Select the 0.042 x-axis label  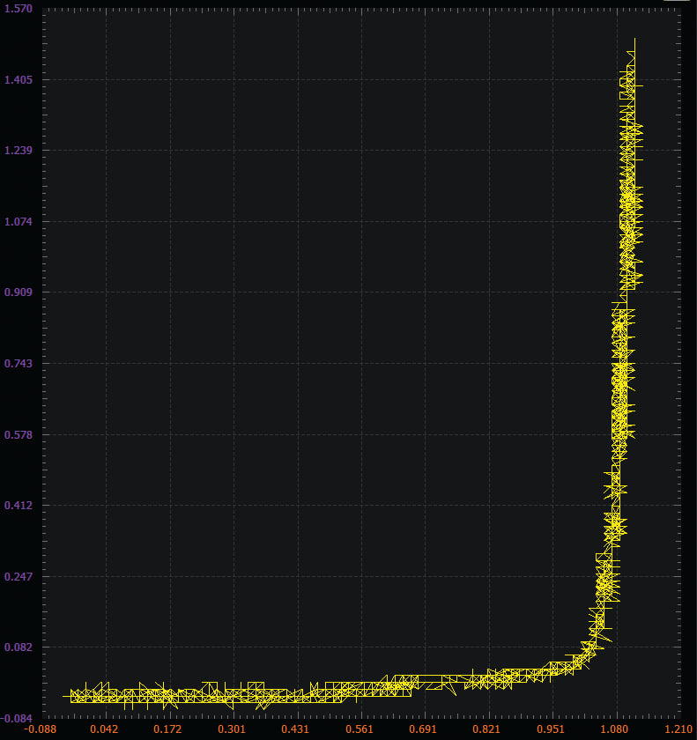(x=104, y=729)
